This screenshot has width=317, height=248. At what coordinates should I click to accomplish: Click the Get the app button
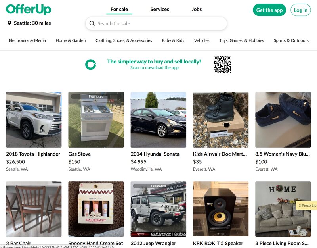pyautogui.click(x=269, y=10)
